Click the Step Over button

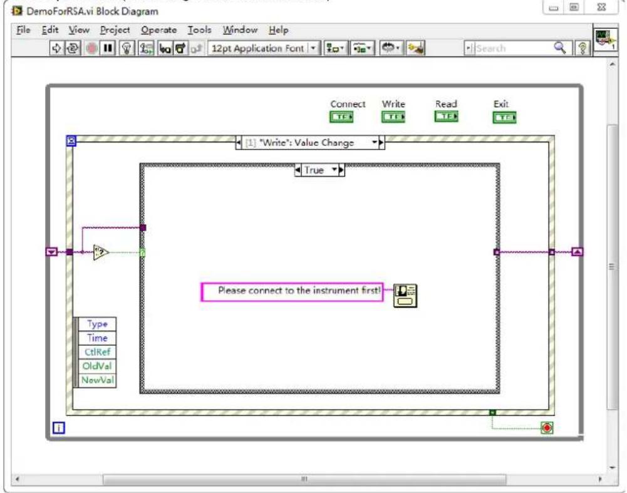[181, 48]
